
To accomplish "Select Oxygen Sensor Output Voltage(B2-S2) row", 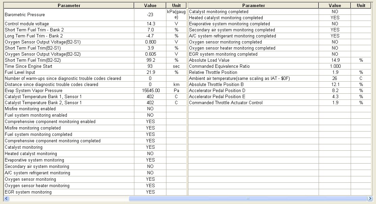I will point(95,54).
